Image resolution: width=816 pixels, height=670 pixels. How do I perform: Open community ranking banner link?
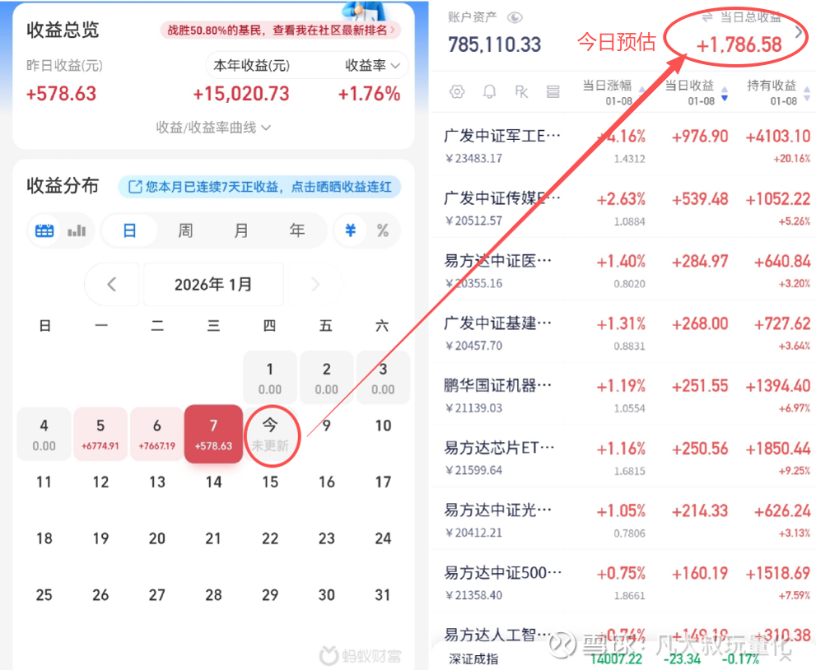pos(281,30)
